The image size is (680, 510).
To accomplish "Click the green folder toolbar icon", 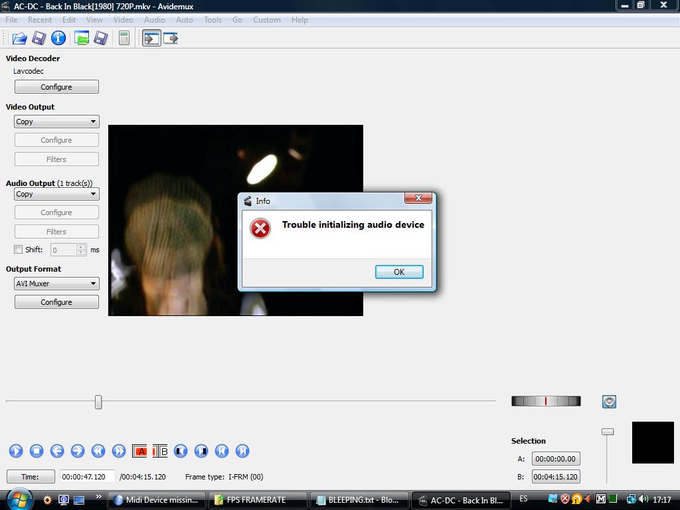I will (x=82, y=39).
